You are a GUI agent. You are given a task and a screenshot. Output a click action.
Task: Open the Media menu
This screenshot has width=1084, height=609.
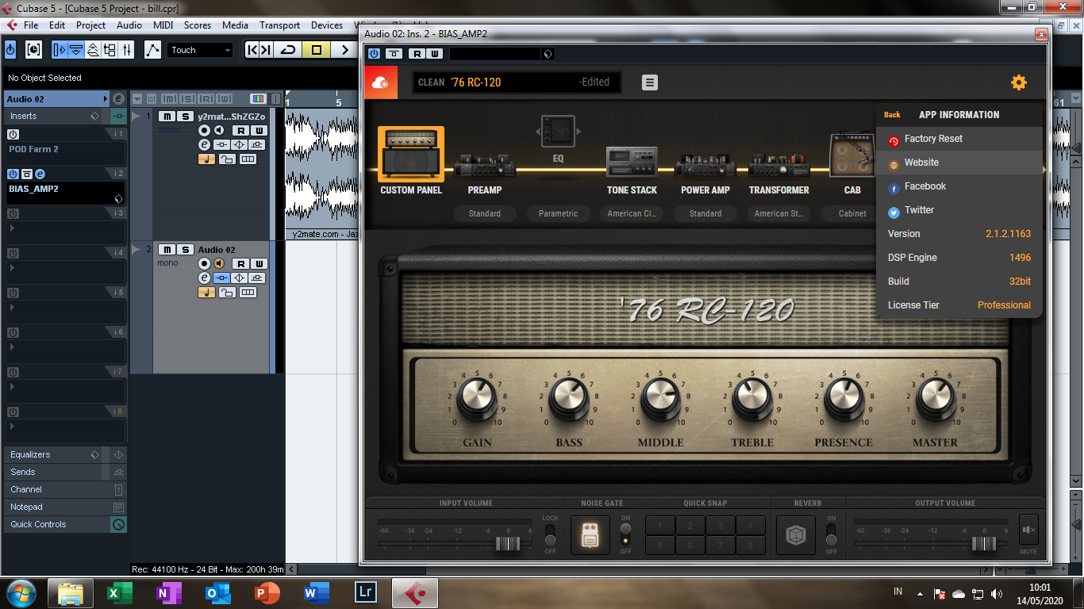pyautogui.click(x=235, y=25)
